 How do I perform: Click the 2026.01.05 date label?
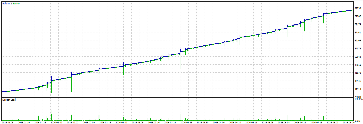point(8,122)
